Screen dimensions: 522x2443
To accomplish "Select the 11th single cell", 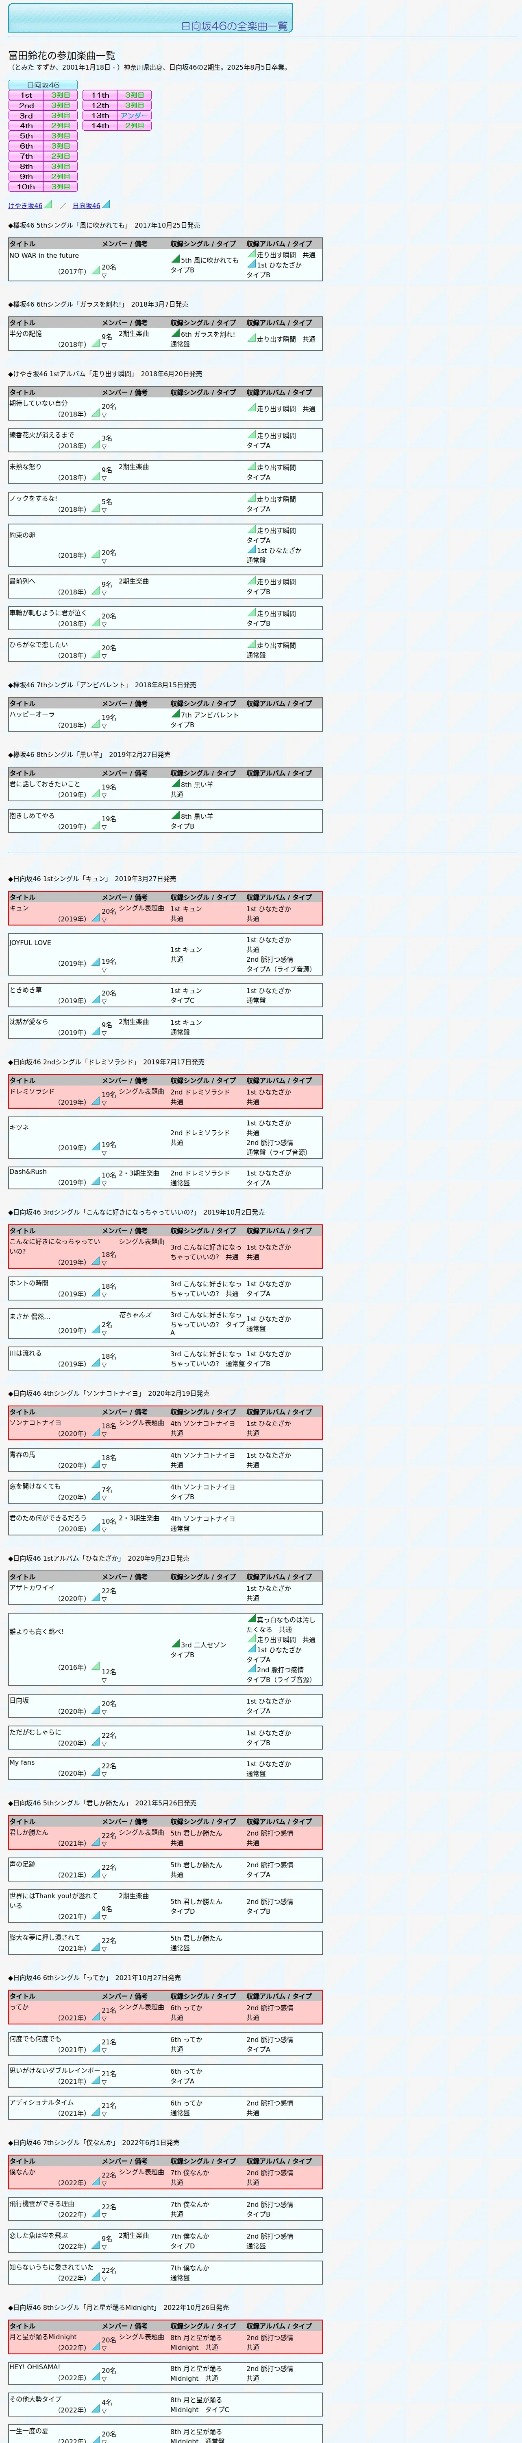I will click(x=100, y=96).
